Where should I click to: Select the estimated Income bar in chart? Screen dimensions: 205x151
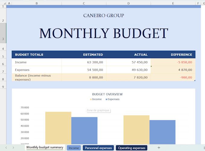click(x=58, y=128)
